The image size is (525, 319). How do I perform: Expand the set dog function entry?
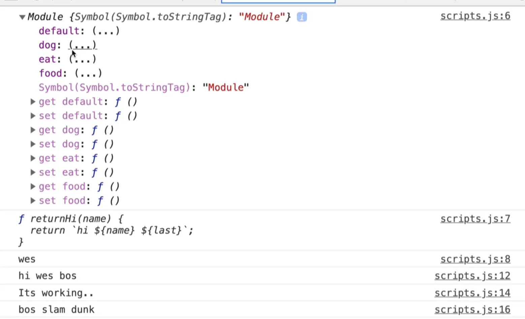[x=32, y=144]
